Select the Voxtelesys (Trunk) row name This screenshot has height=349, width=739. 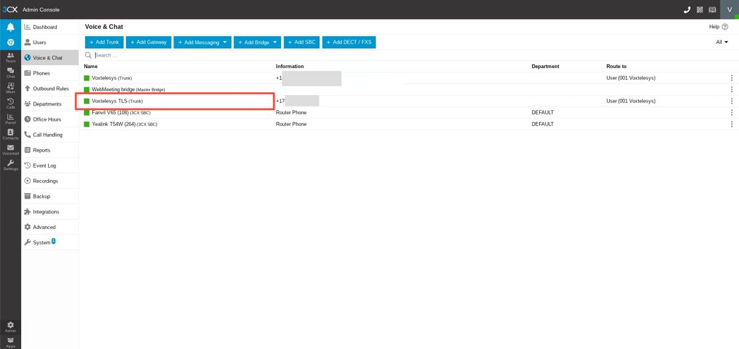click(x=112, y=78)
